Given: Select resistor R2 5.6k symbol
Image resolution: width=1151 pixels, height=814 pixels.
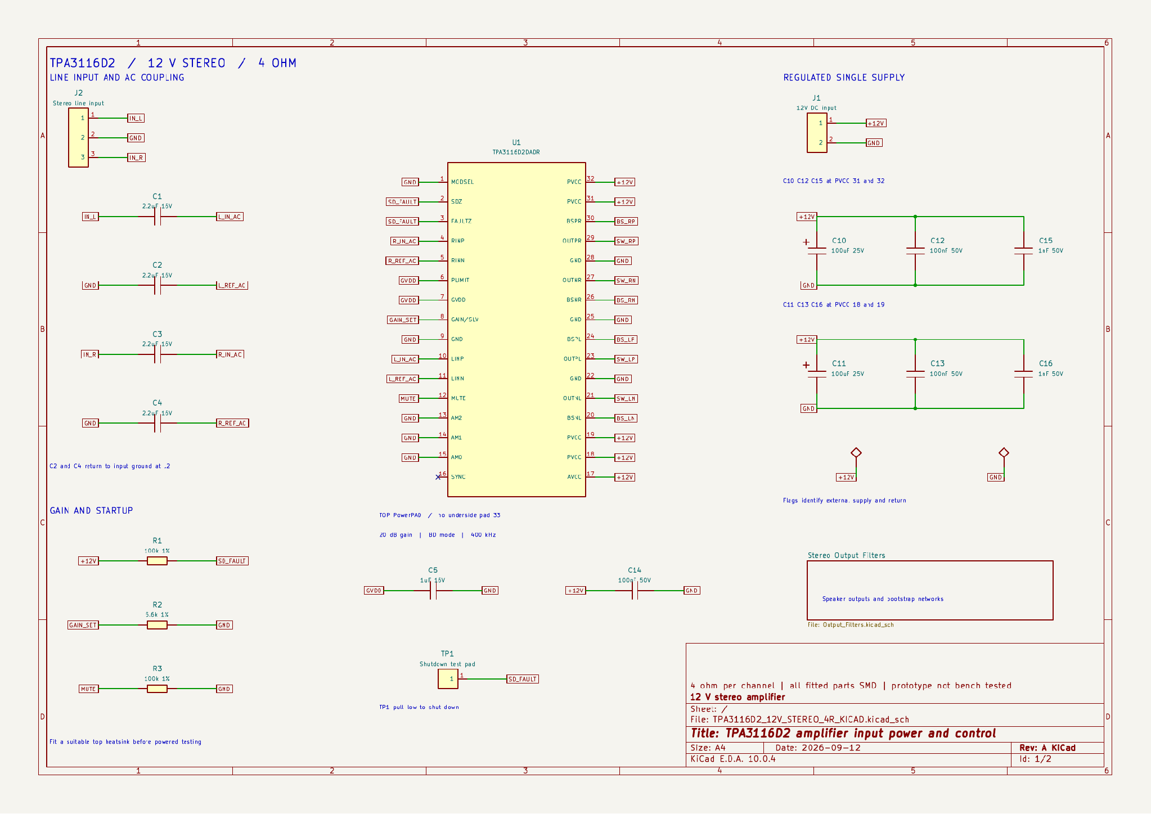Looking at the screenshot, I should 157,625.
